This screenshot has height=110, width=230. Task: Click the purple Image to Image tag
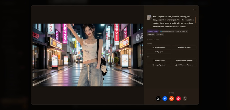pos(153,31)
